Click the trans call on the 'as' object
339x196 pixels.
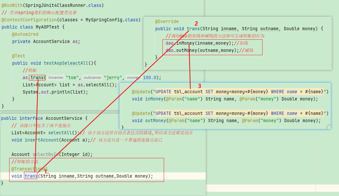pos(37,77)
